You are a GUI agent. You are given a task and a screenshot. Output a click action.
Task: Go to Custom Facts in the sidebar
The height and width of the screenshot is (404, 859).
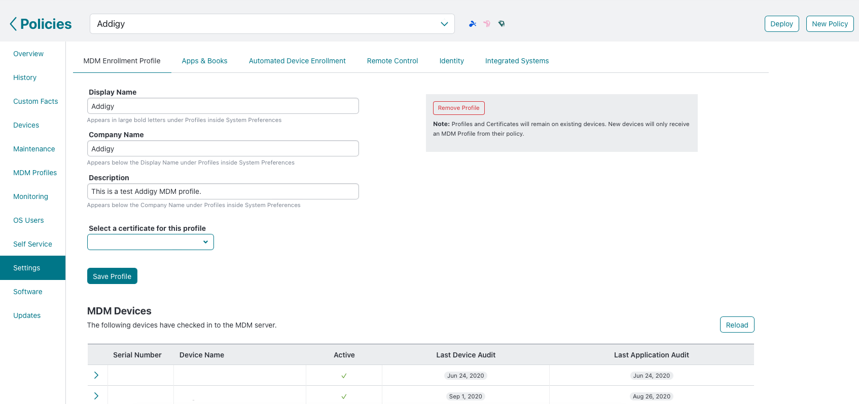click(35, 101)
